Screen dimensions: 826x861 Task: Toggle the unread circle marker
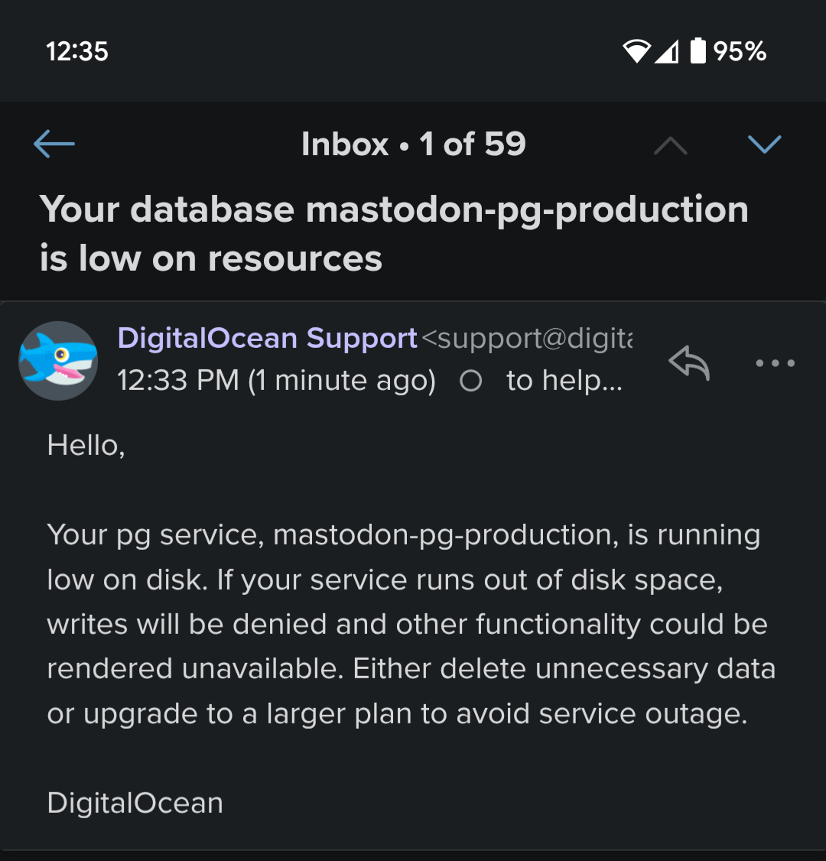pos(471,381)
